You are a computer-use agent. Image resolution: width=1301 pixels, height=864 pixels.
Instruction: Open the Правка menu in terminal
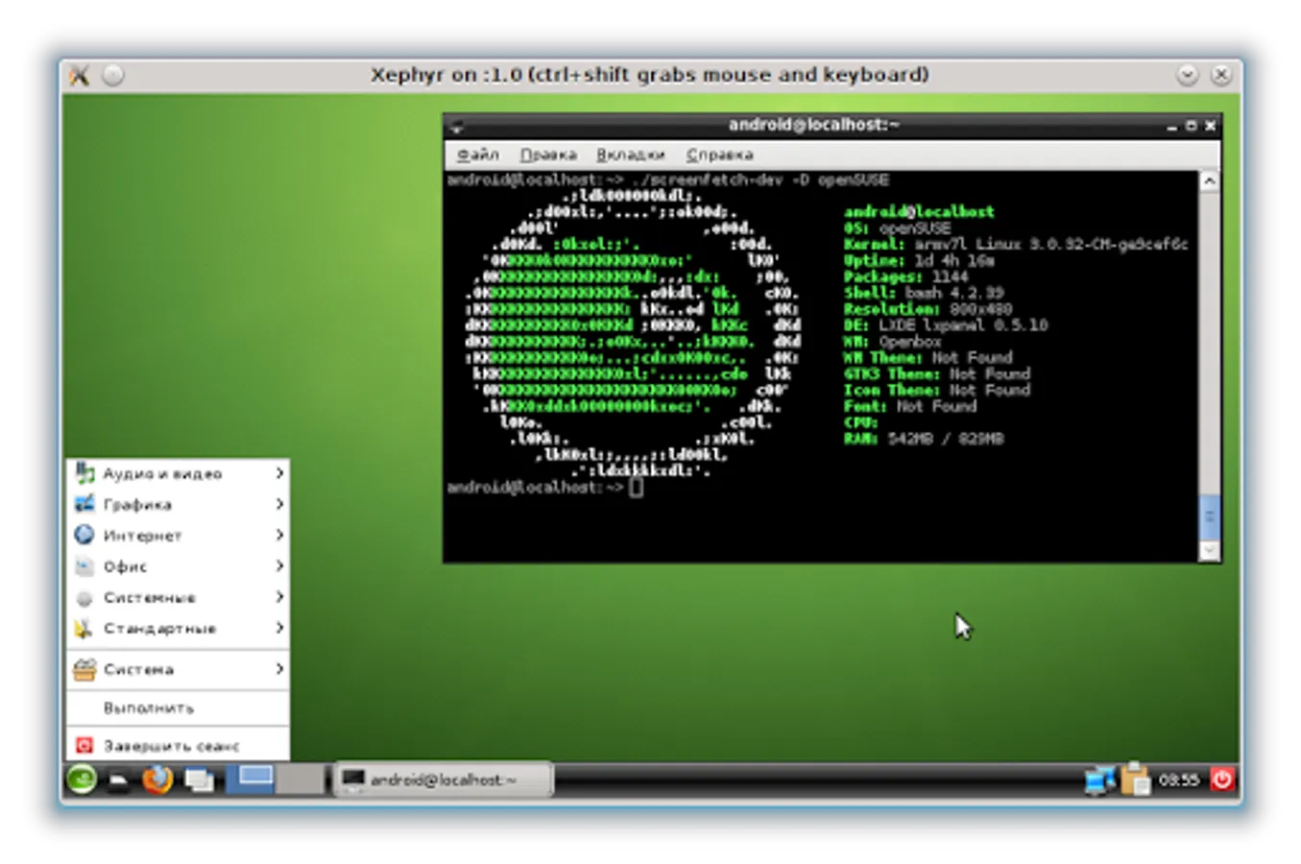pyautogui.click(x=548, y=155)
